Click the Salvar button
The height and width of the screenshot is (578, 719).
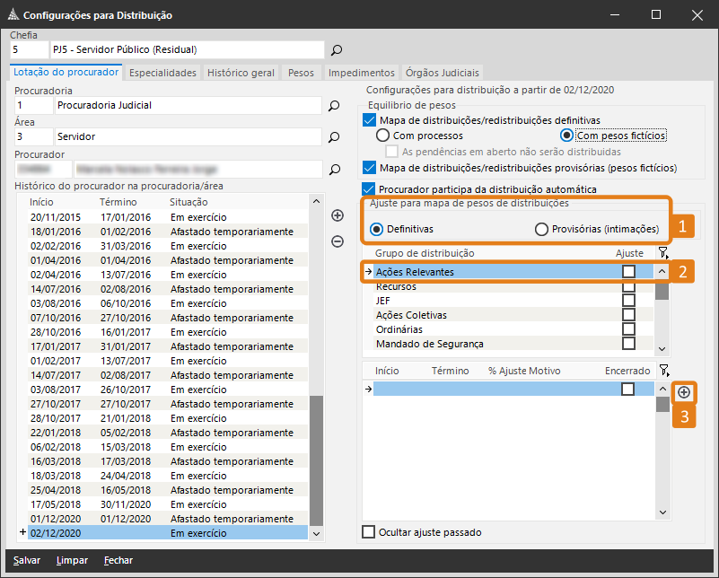26,560
